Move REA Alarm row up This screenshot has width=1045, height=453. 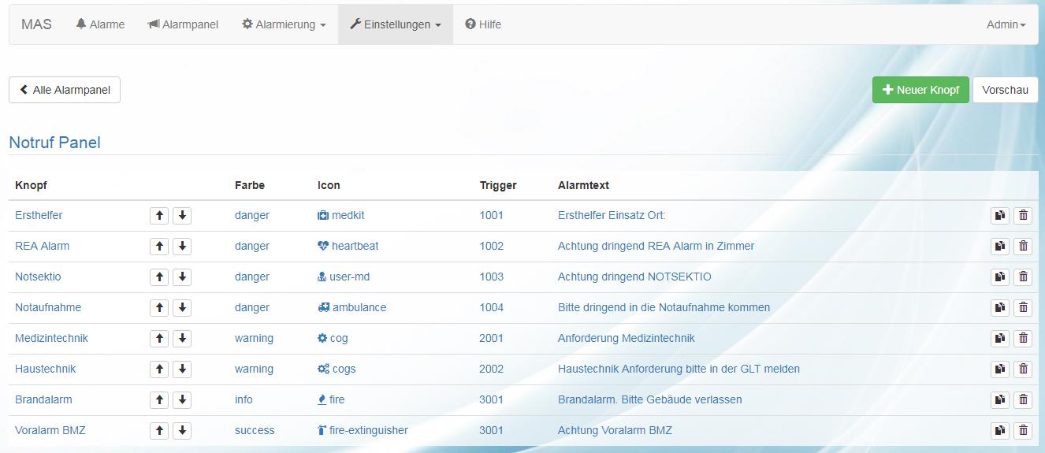[159, 247]
